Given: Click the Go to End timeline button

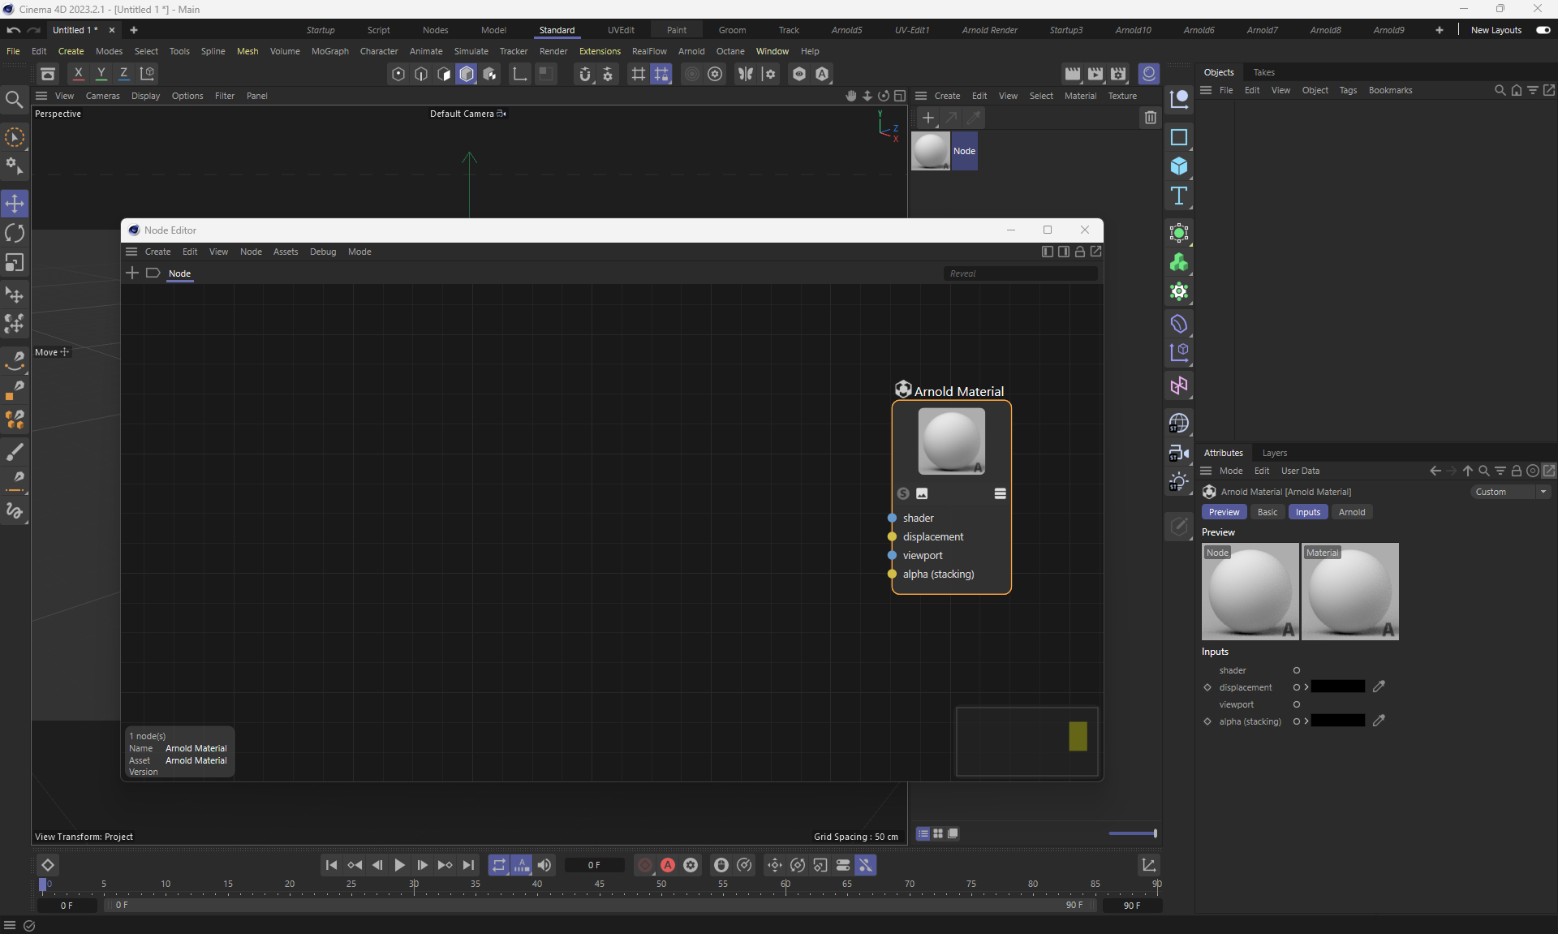Looking at the screenshot, I should click(x=468, y=865).
